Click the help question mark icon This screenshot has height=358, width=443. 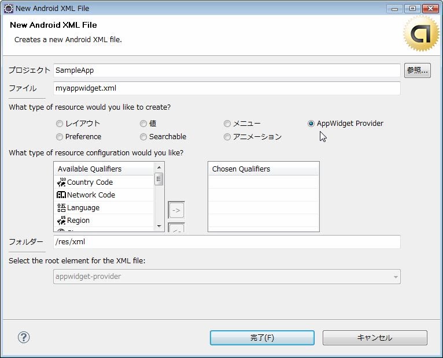coord(24,337)
